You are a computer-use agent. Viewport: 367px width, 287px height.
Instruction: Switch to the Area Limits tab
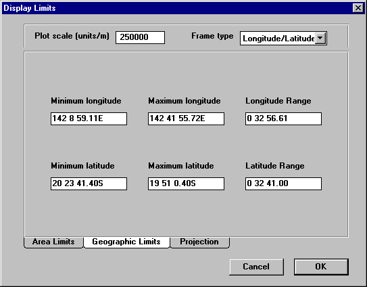point(53,242)
